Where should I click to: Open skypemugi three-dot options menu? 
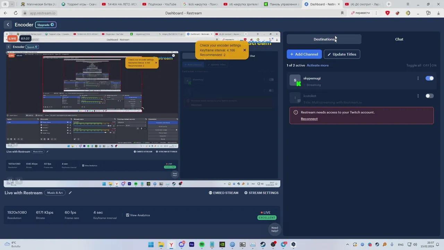pos(418,78)
